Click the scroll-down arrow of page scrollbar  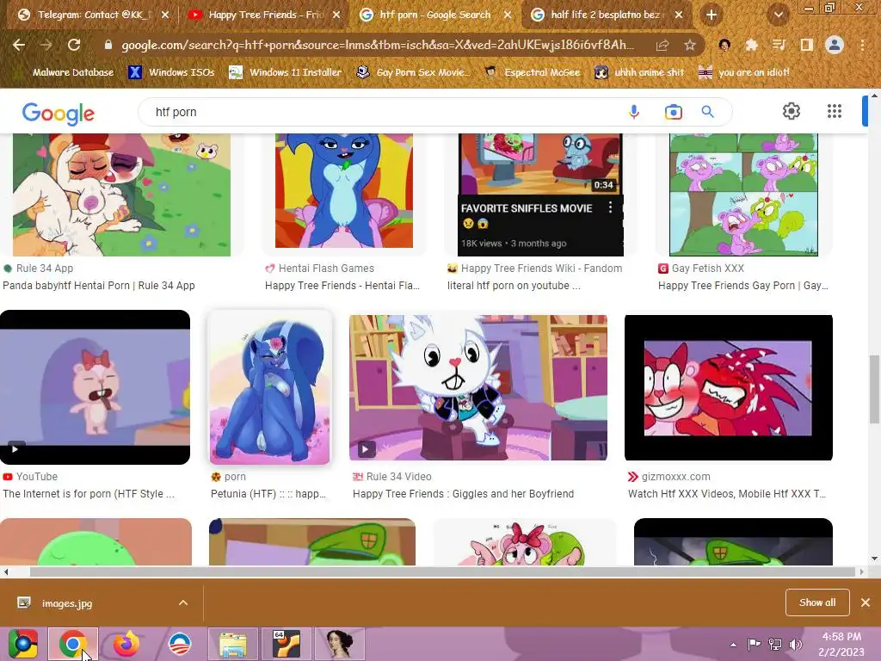pos(874,559)
